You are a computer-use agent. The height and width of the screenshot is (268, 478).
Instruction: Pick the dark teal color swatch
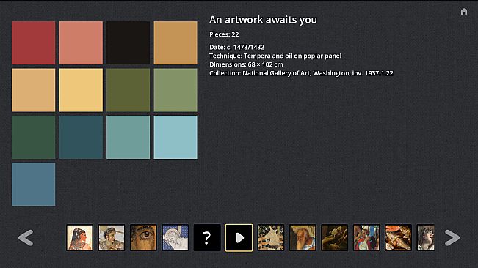click(81, 137)
